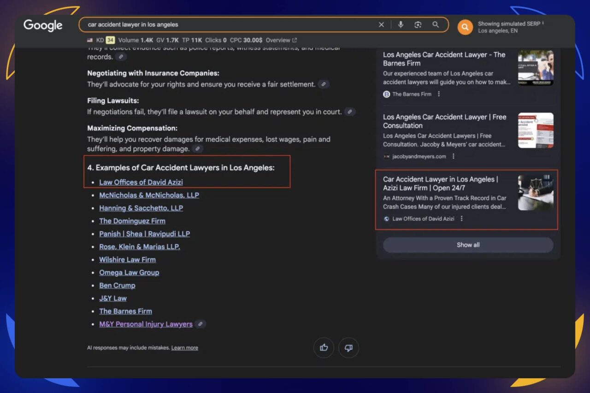Open Omega Law Group link
Image resolution: width=590 pixels, height=393 pixels.
click(129, 272)
